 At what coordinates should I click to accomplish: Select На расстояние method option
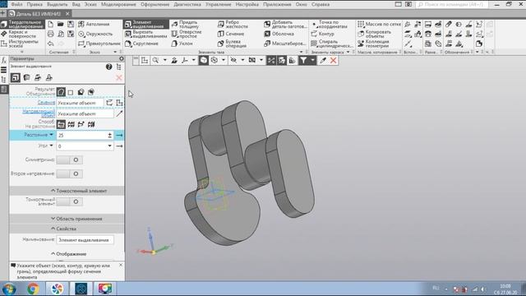coord(61,124)
